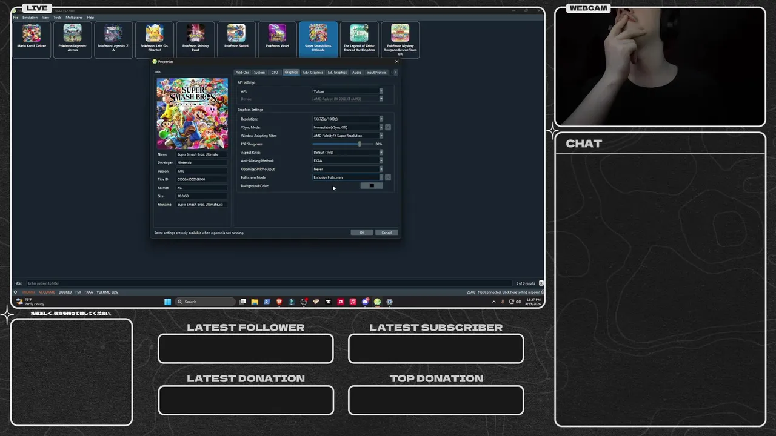Toggle the FXAA anti-aliasing status button
The image size is (776, 436).
[x=89, y=292]
